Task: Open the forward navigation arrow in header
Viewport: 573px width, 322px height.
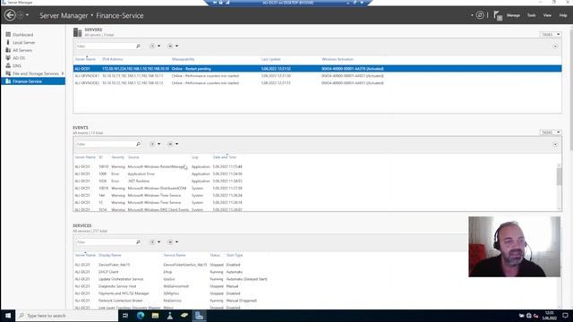Action: pos(21,15)
